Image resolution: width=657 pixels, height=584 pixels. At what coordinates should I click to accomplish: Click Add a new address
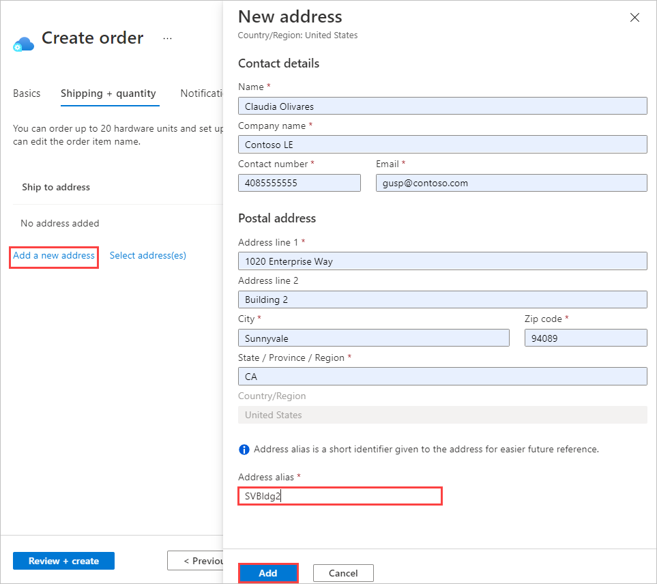click(54, 255)
